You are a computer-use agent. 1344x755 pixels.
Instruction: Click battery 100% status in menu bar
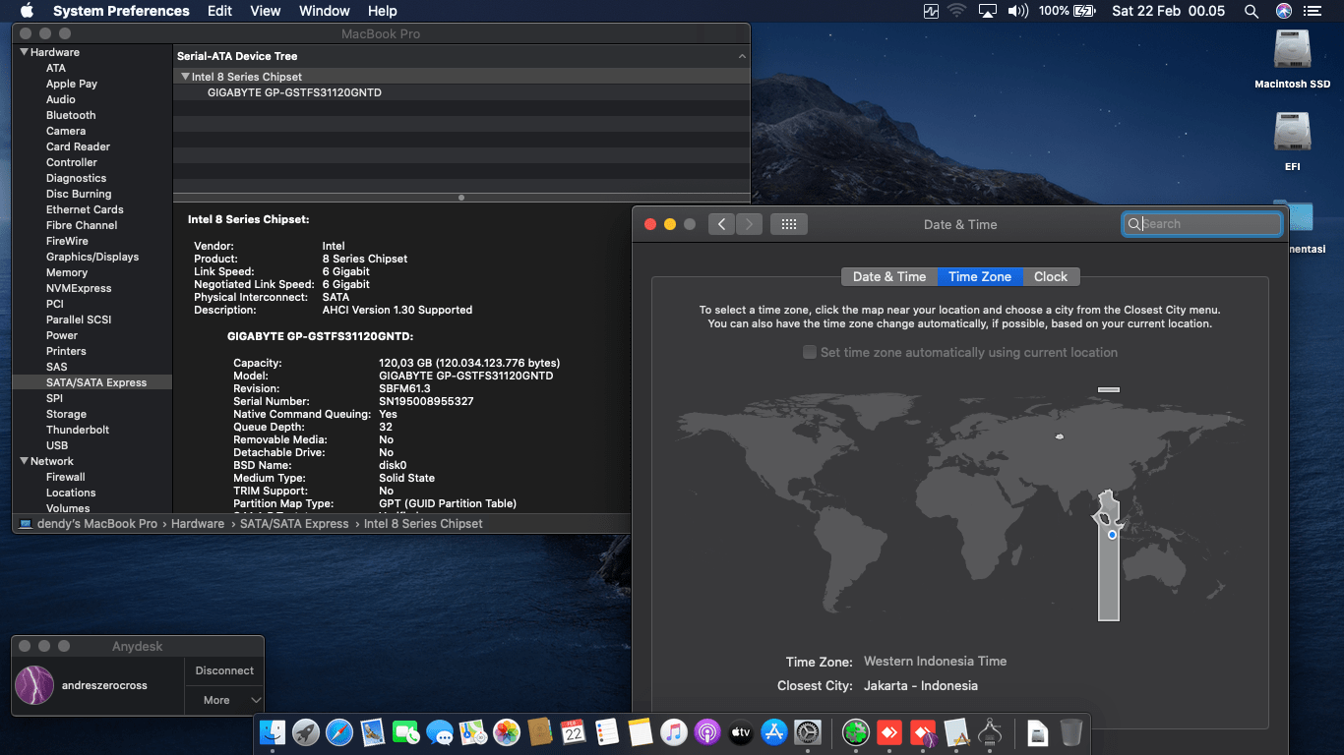pos(1067,11)
